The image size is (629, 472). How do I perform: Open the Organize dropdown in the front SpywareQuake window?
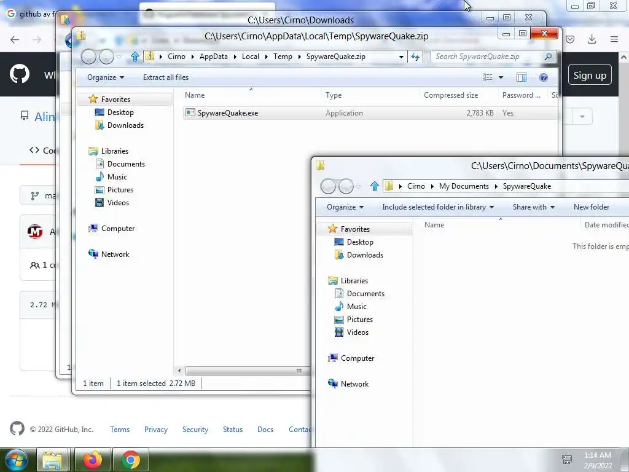click(345, 207)
